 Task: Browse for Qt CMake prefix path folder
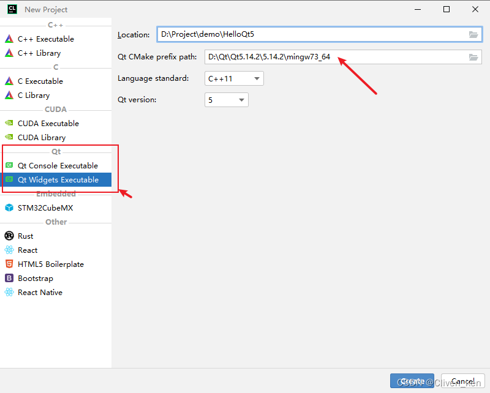point(473,57)
